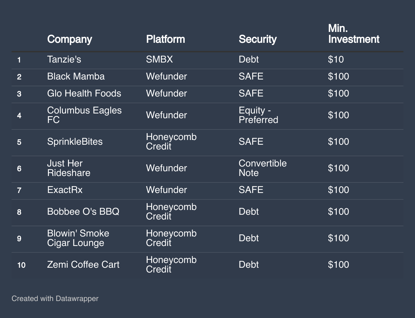Click the Min. Investment column header
The width and height of the screenshot is (415, 318).
353,34
